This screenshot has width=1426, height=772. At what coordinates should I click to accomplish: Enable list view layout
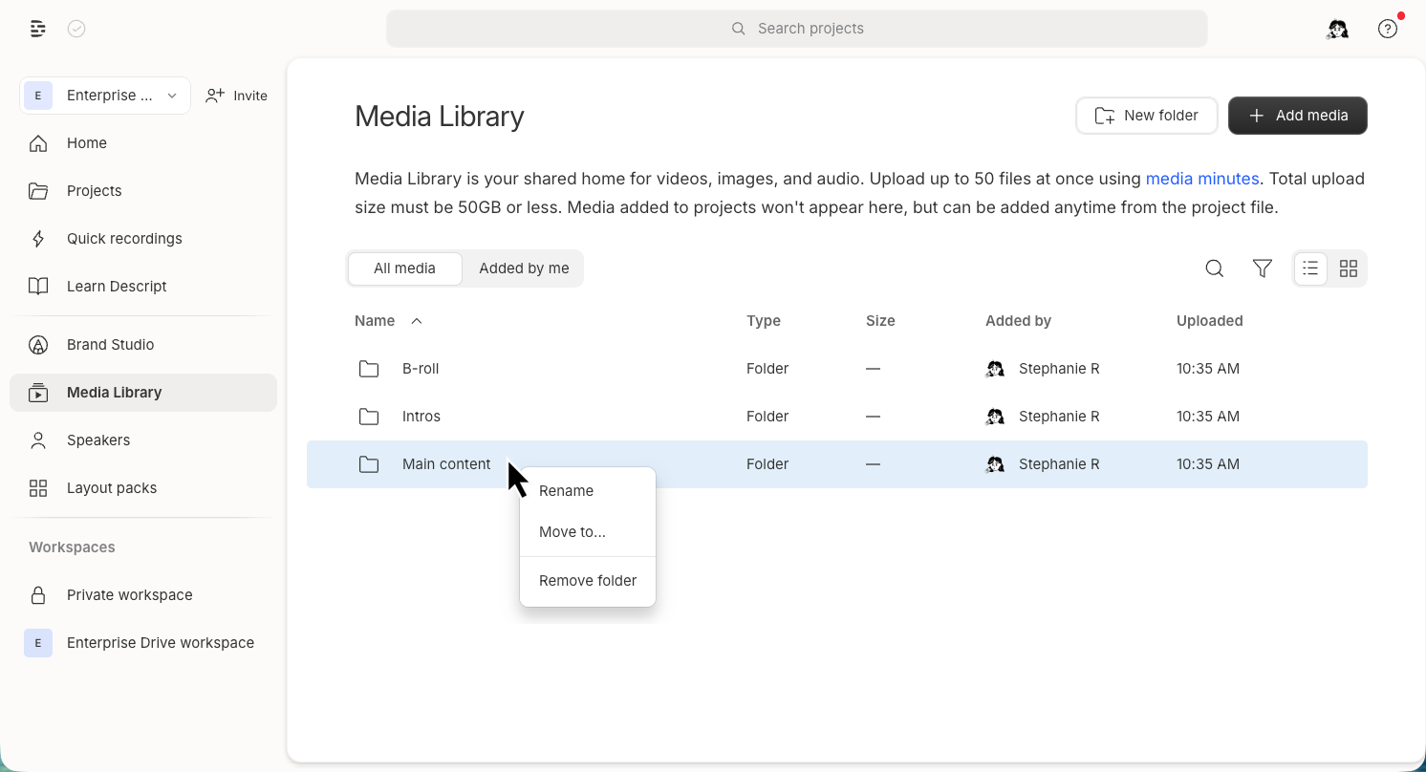pos(1309,268)
